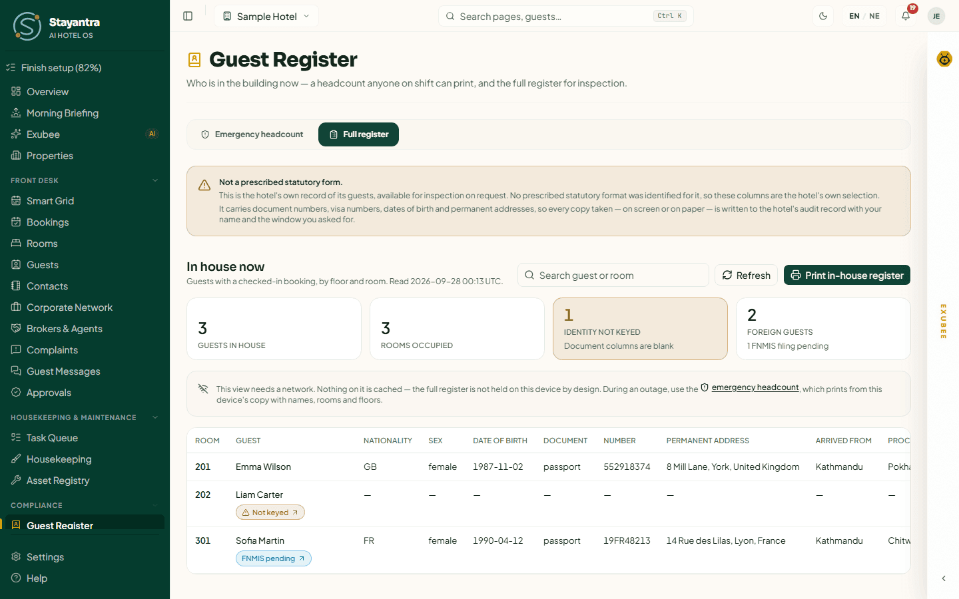
Task: Click the Smart Grid sidebar icon
Action: click(16, 201)
